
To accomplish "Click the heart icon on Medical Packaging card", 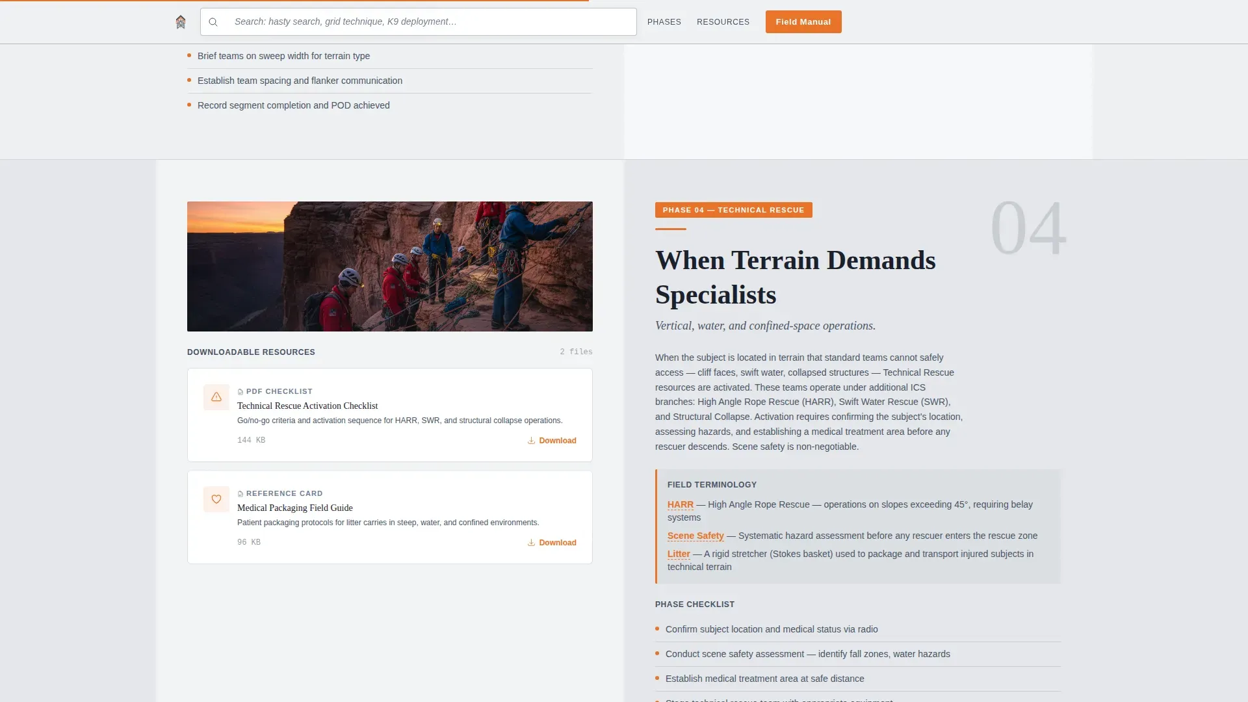I will [216, 499].
